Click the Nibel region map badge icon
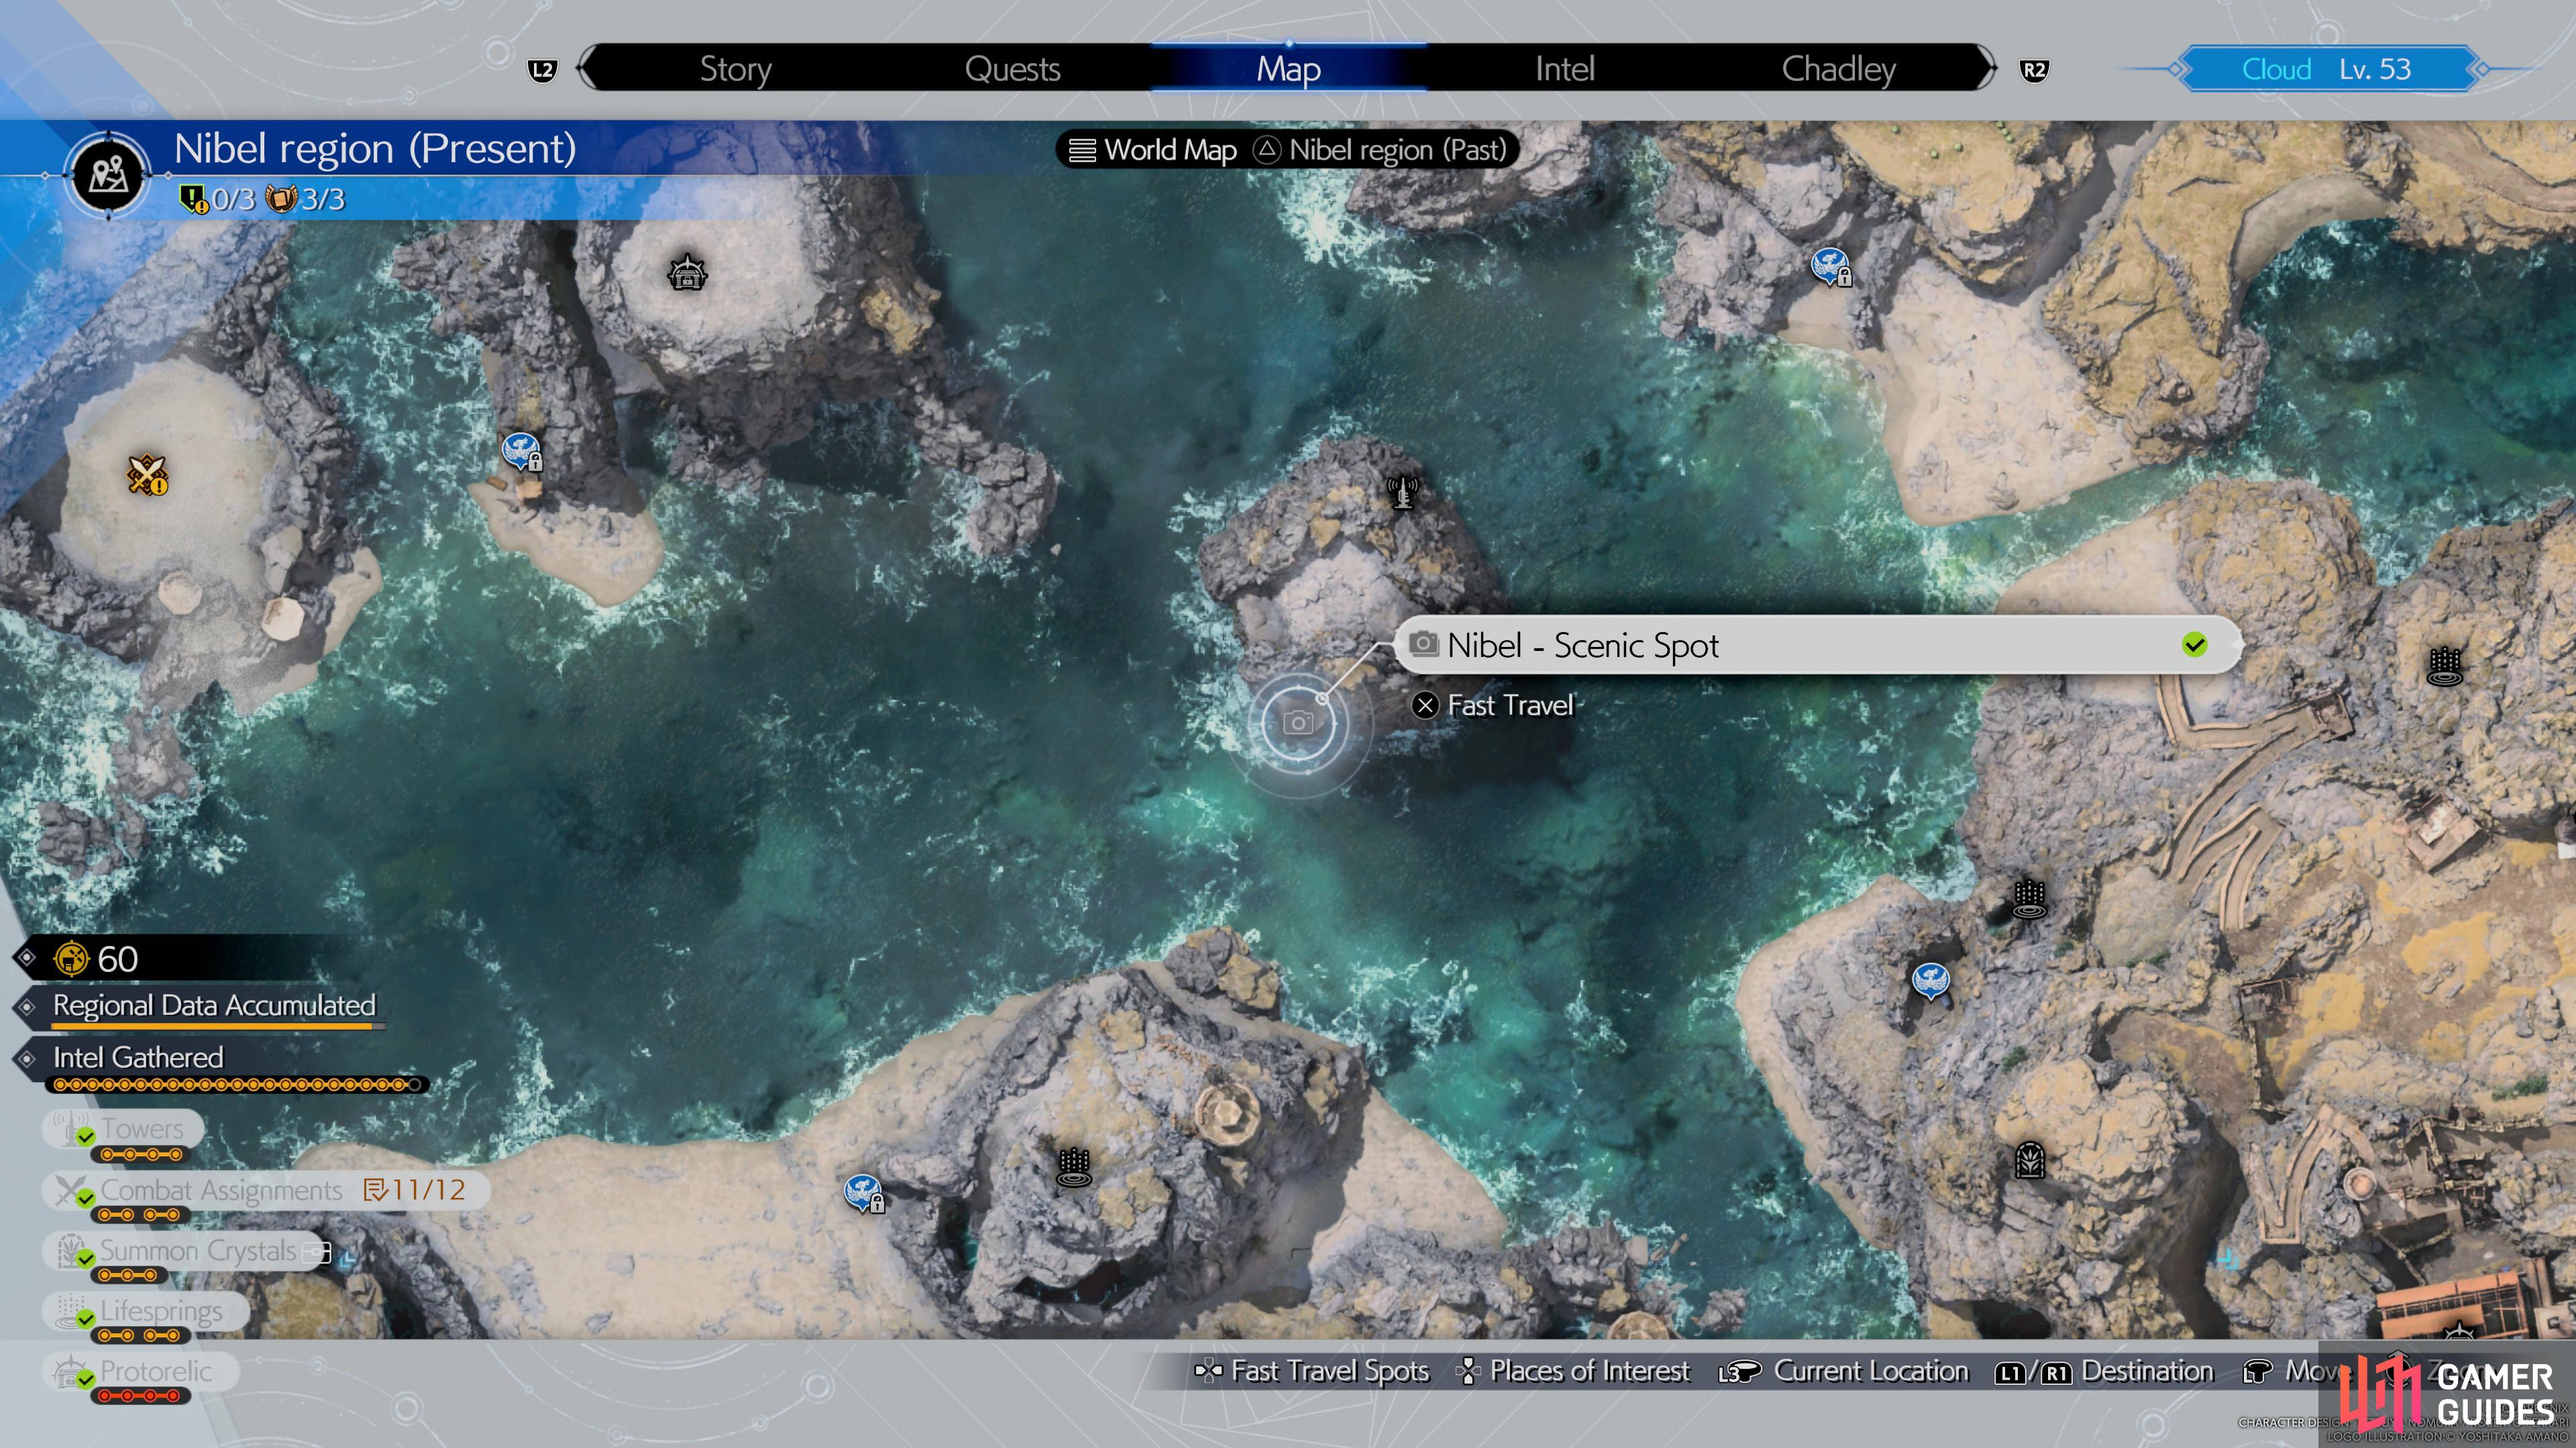This screenshot has width=2576, height=1448. (x=108, y=175)
